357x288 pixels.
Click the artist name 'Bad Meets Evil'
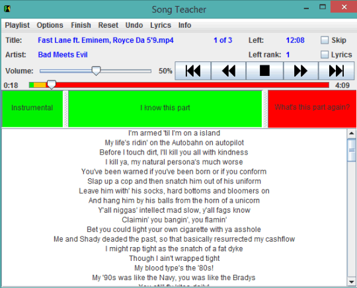tap(63, 55)
